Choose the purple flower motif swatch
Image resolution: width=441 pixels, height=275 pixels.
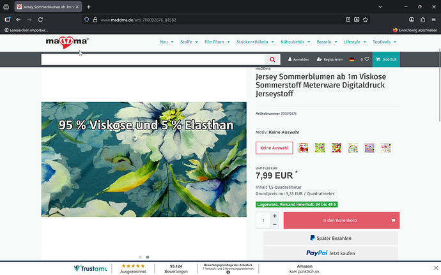[x=369, y=148]
